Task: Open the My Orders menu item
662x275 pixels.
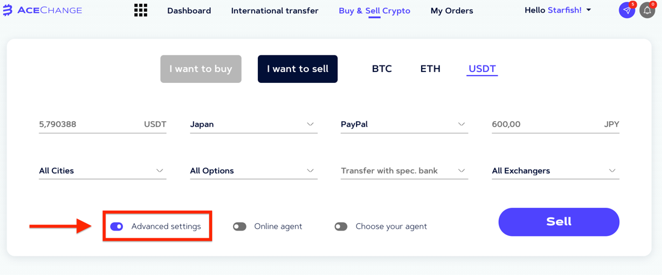Action: point(452,11)
